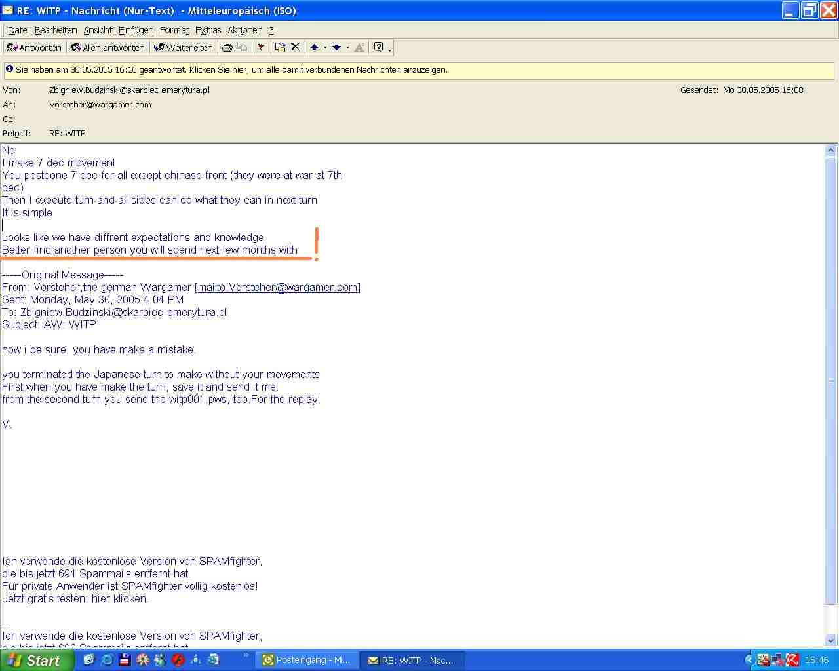This screenshot has width=839, height=671.
Task: Click the greyed-out copy icon in the toolbar
Action: tap(242, 47)
